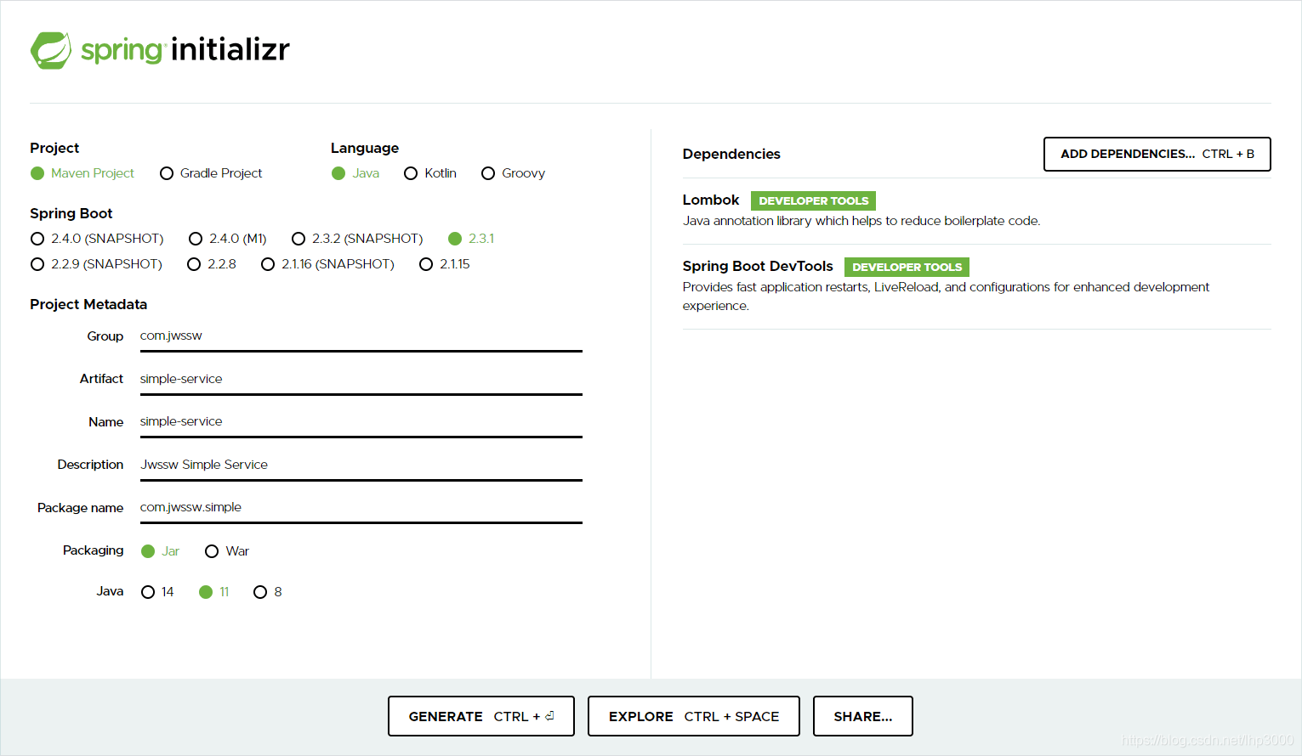Click the Generate button
This screenshot has width=1302, height=756.
(x=481, y=716)
